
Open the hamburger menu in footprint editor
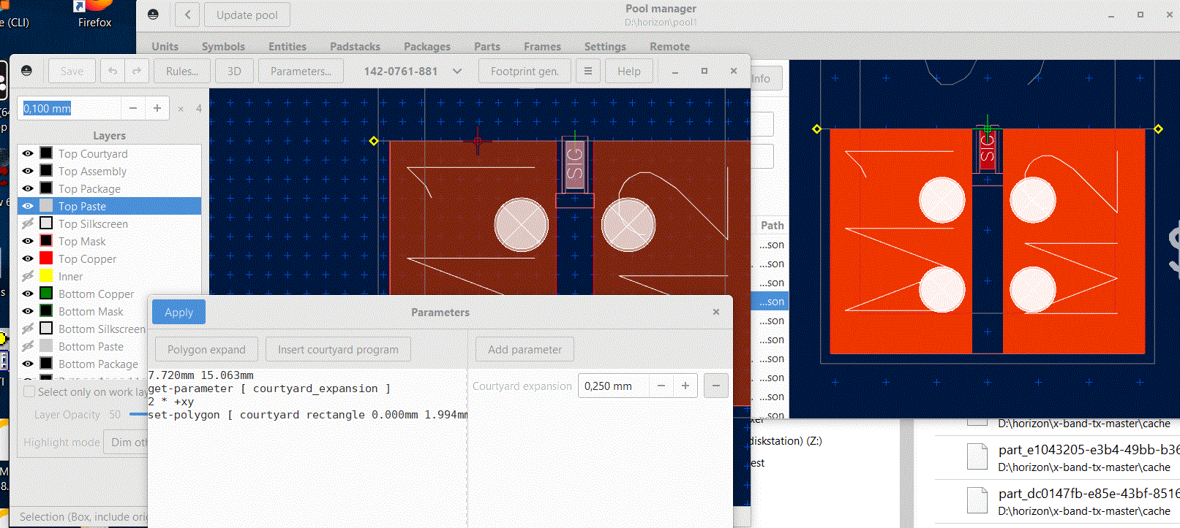[x=587, y=71]
